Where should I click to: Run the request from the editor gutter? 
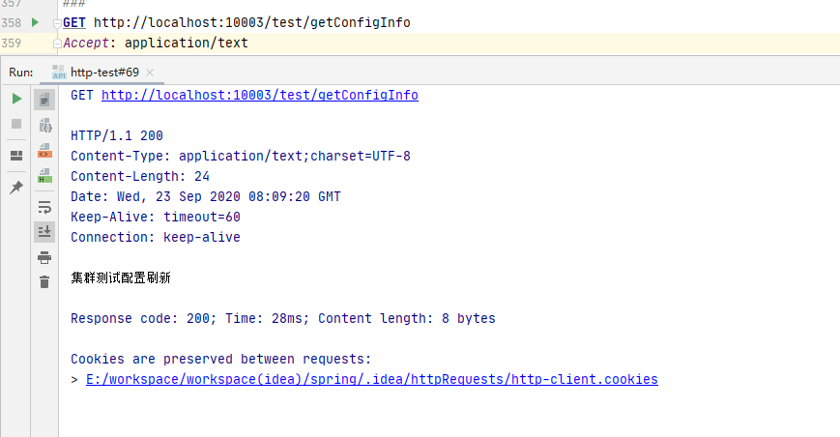tap(36, 21)
